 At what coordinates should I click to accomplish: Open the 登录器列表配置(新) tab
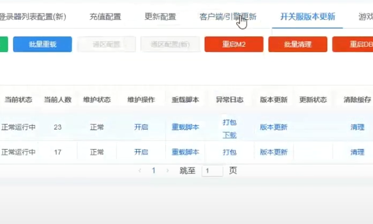coord(33,17)
